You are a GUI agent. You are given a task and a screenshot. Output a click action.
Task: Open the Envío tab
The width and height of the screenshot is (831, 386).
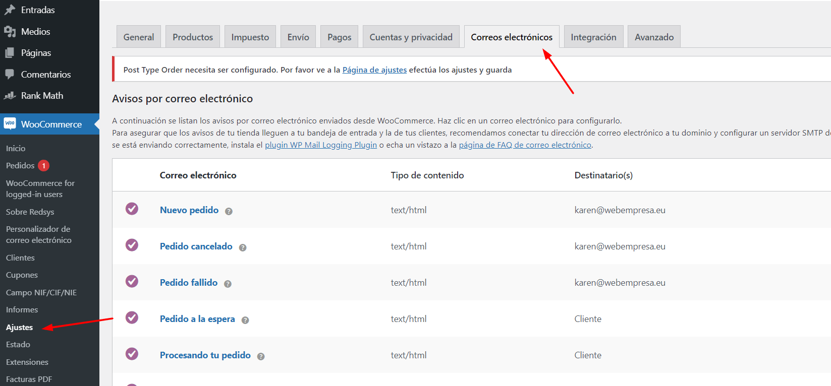click(298, 37)
